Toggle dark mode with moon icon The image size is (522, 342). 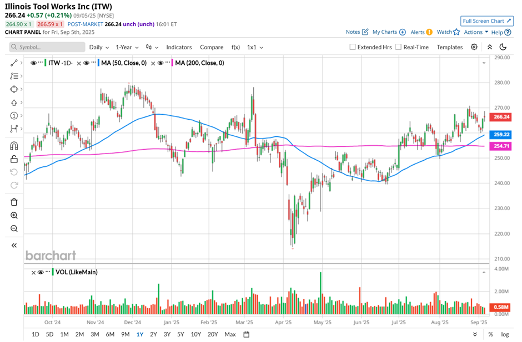click(x=503, y=47)
